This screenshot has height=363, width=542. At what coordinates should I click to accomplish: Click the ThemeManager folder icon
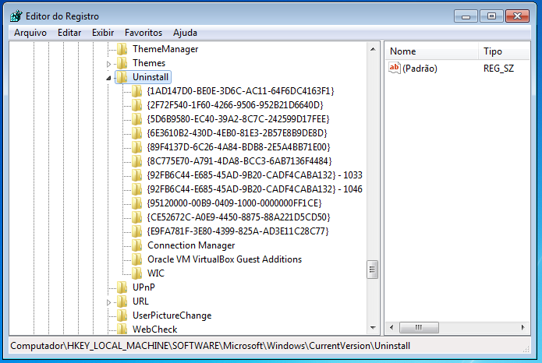pos(122,49)
